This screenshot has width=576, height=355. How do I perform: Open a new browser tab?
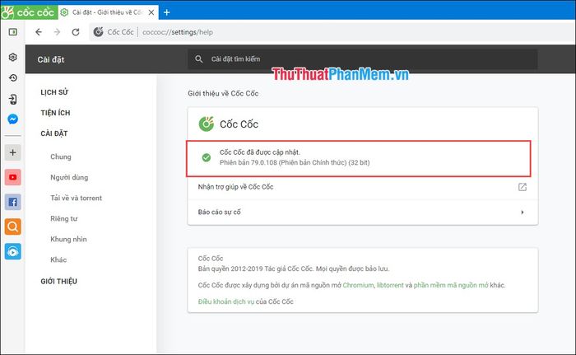(167, 12)
